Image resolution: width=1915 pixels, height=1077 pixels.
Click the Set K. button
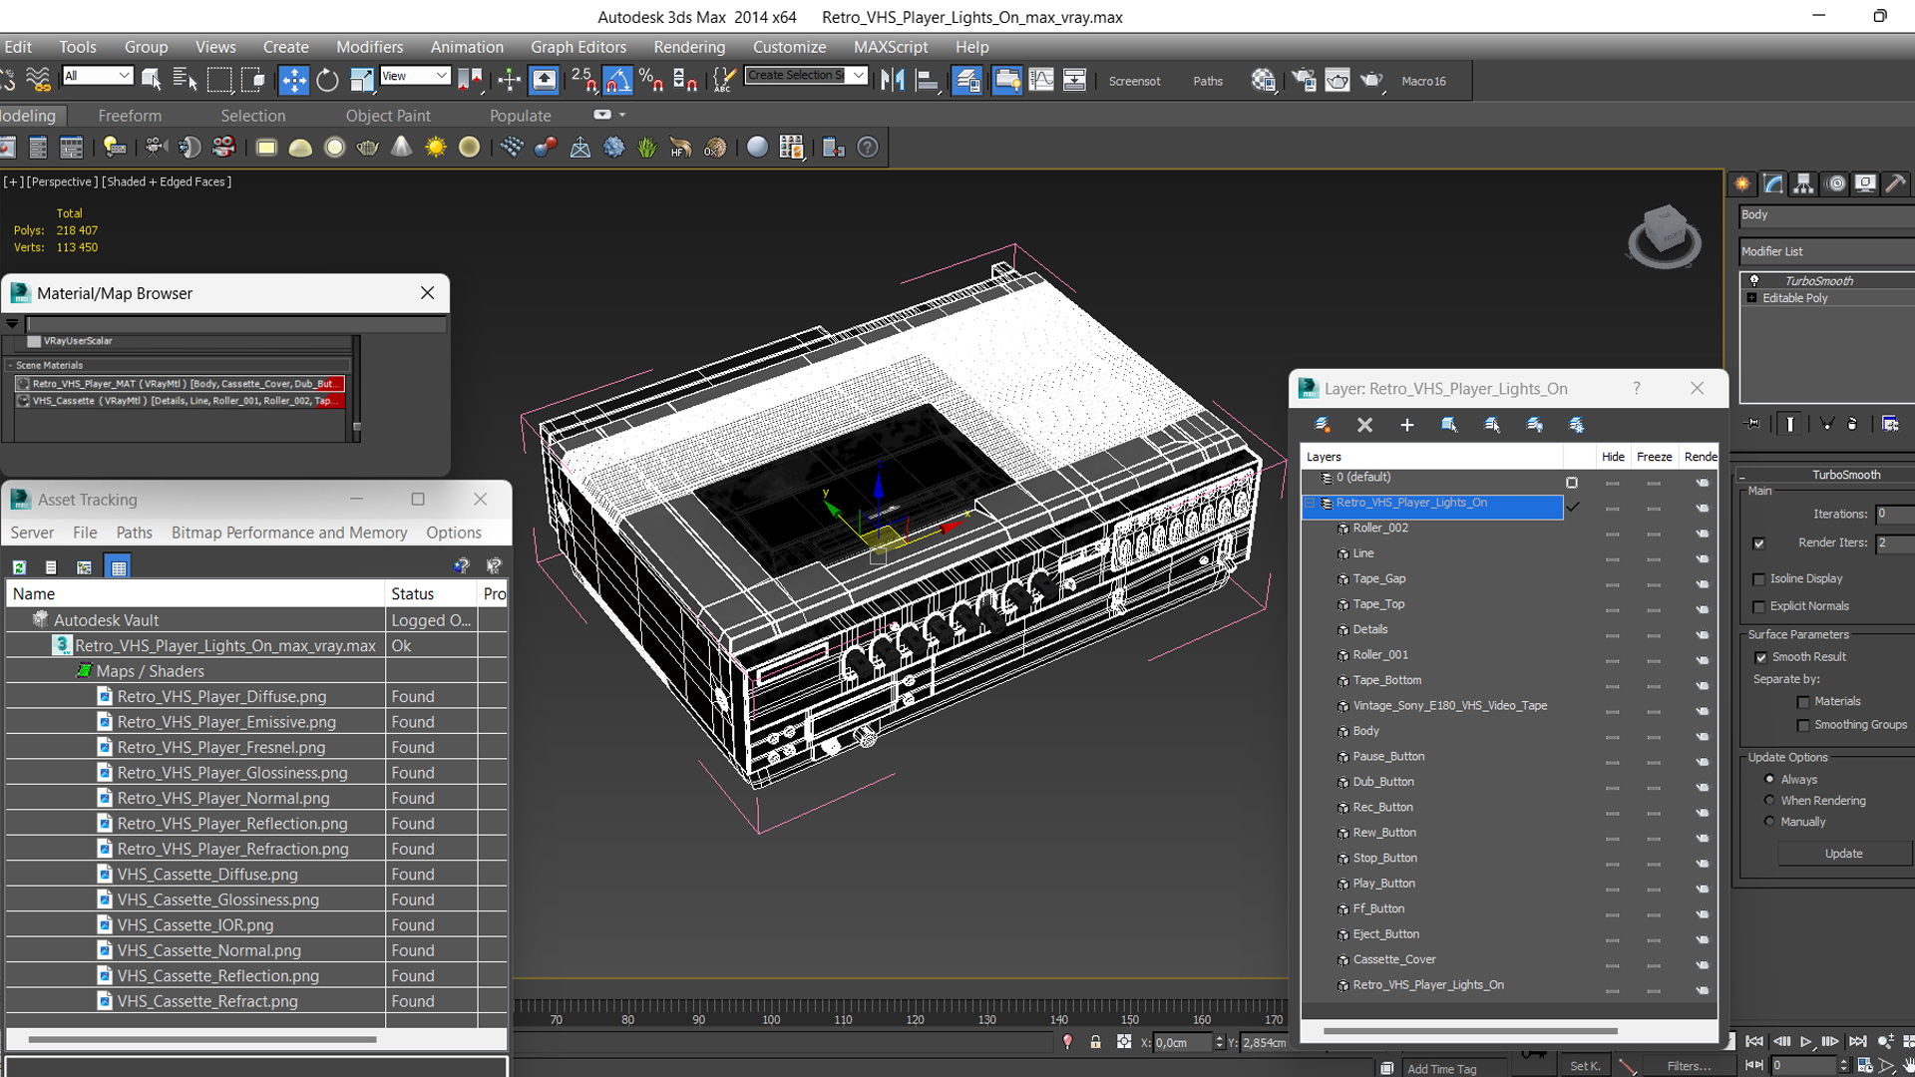(x=1585, y=1066)
